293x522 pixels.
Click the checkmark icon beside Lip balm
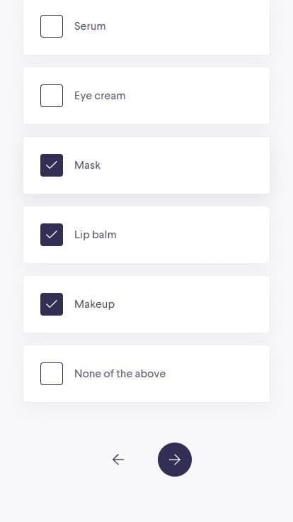coord(52,235)
